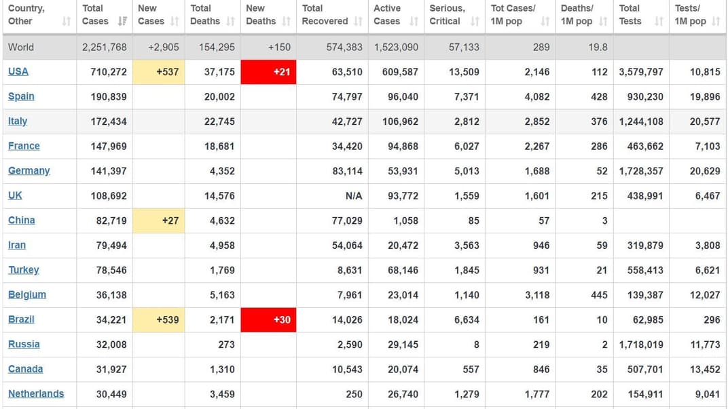This screenshot has height=409, width=728.
Task: Sort by Tests/1M pop arrow icon
Action: (715, 22)
